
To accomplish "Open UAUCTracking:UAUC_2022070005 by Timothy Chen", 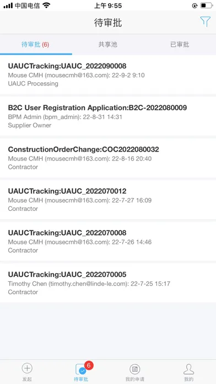I will 108,283.
